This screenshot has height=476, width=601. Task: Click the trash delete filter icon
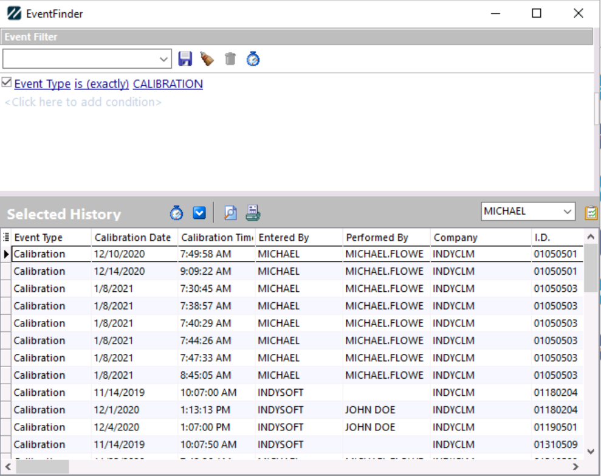tap(230, 59)
